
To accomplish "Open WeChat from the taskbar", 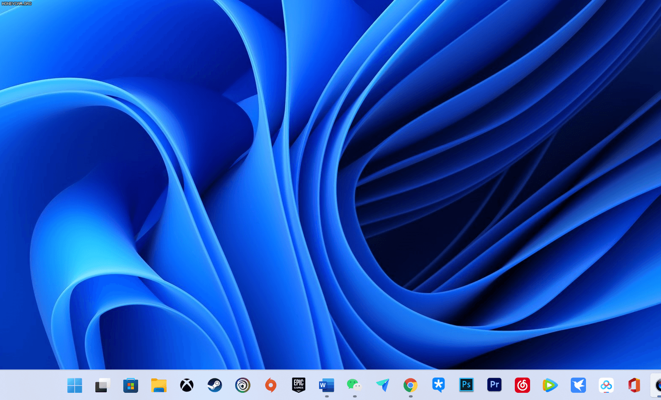I will click(354, 385).
